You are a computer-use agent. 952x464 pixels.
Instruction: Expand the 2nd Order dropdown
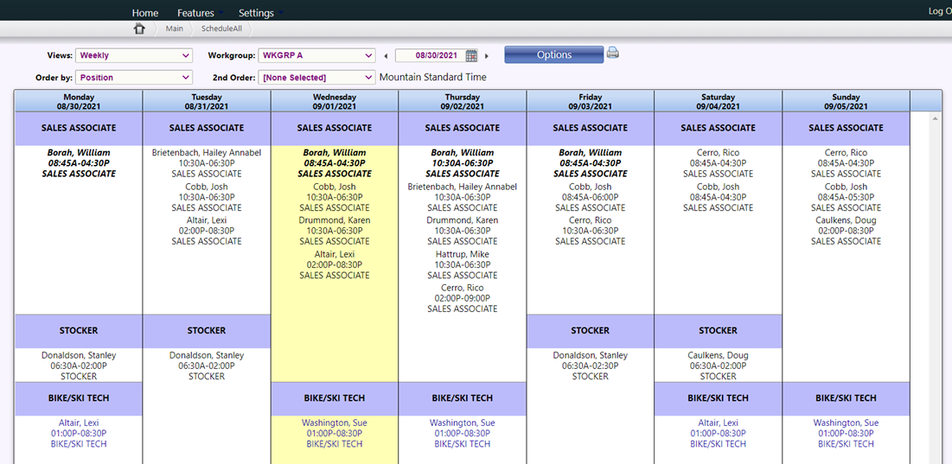(316, 78)
